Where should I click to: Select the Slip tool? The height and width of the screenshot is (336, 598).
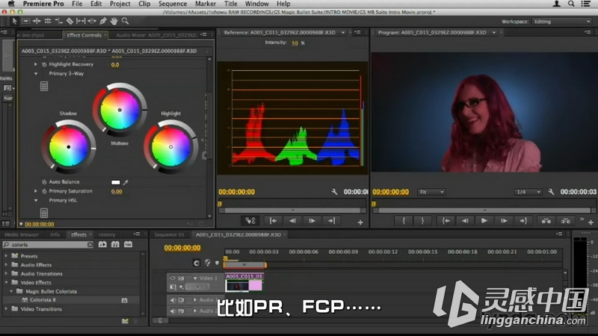[81, 22]
